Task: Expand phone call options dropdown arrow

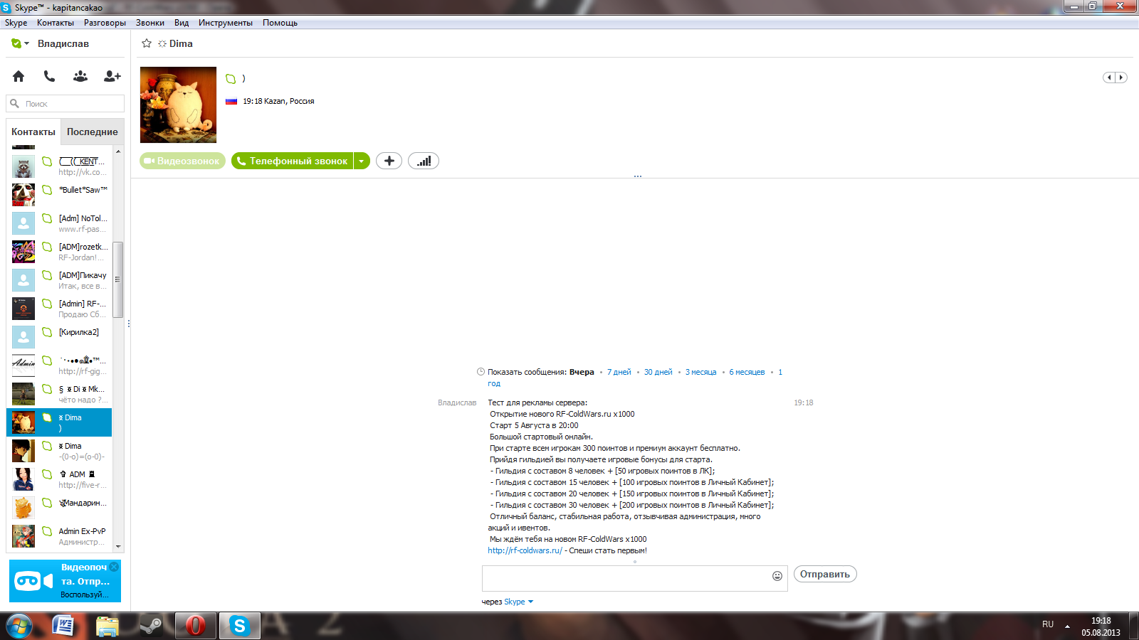Action: (362, 161)
